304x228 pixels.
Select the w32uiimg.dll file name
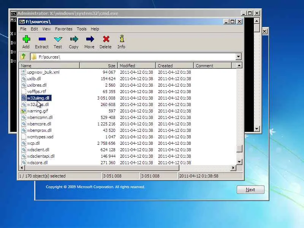tap(38, 98)
